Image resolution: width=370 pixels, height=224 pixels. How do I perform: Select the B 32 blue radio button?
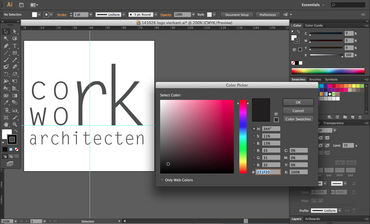[x=254, y=165]
